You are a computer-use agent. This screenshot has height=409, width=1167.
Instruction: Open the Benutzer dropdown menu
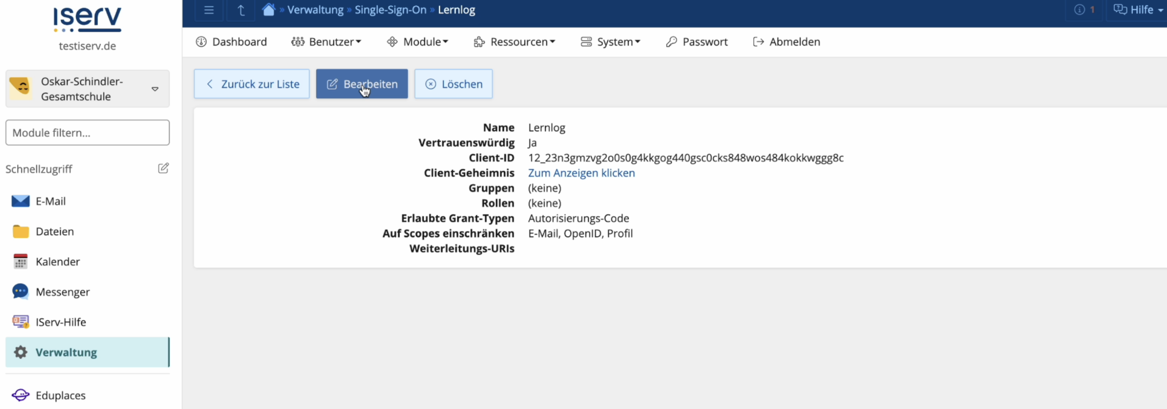[326, 42]
